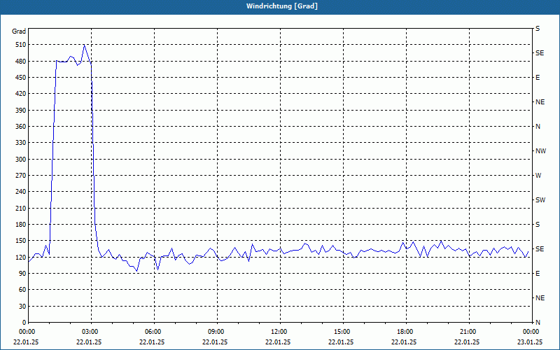560x350 pixels.
Task: Click the 22.01.25 date beneath 12:00
Action: click(x=278, y=342)
